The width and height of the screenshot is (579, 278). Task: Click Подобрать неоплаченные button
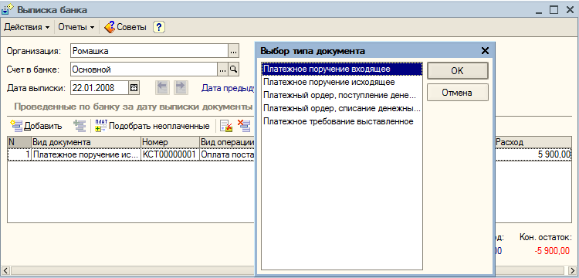coord(153,126)
